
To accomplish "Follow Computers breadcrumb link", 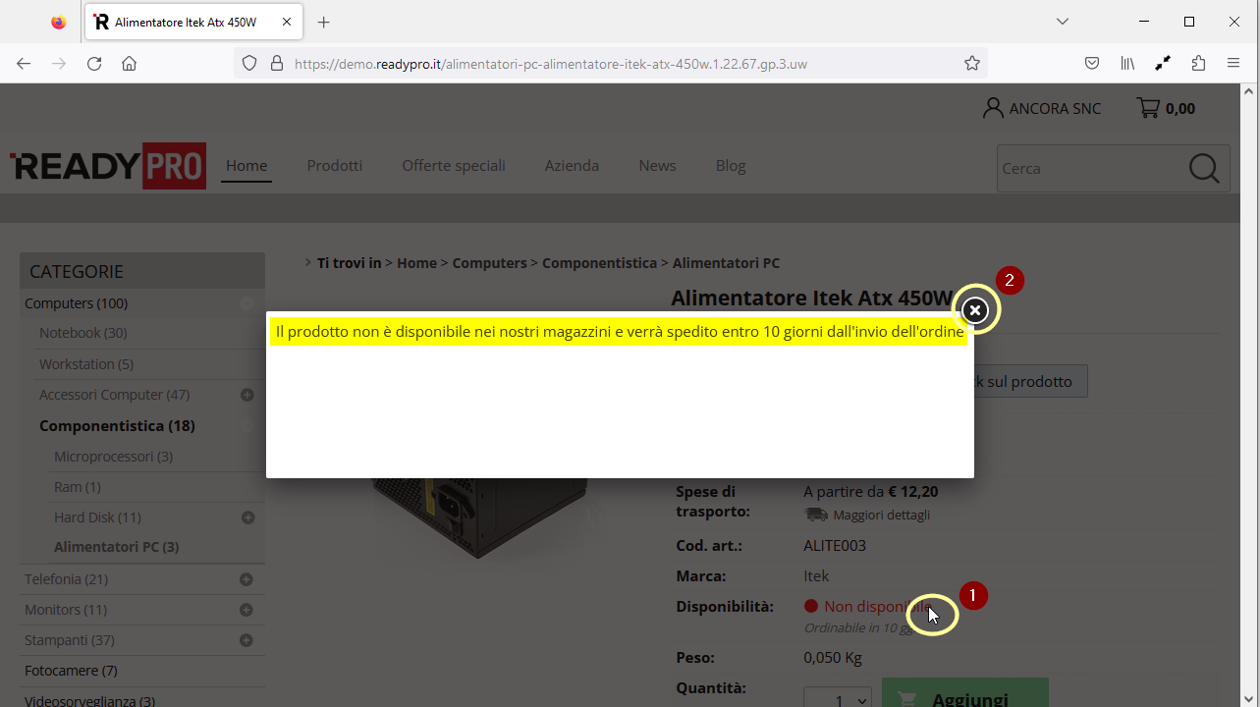I will pos(490,263).
